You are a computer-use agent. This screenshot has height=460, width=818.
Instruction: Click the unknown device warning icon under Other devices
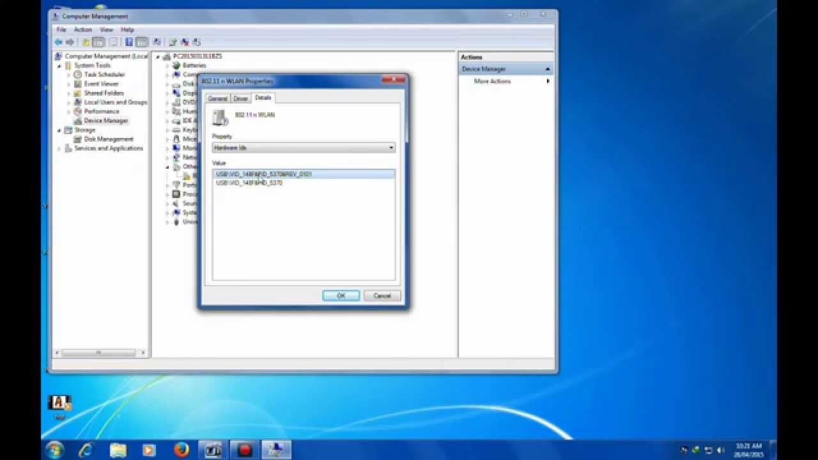tap(187, 176)
